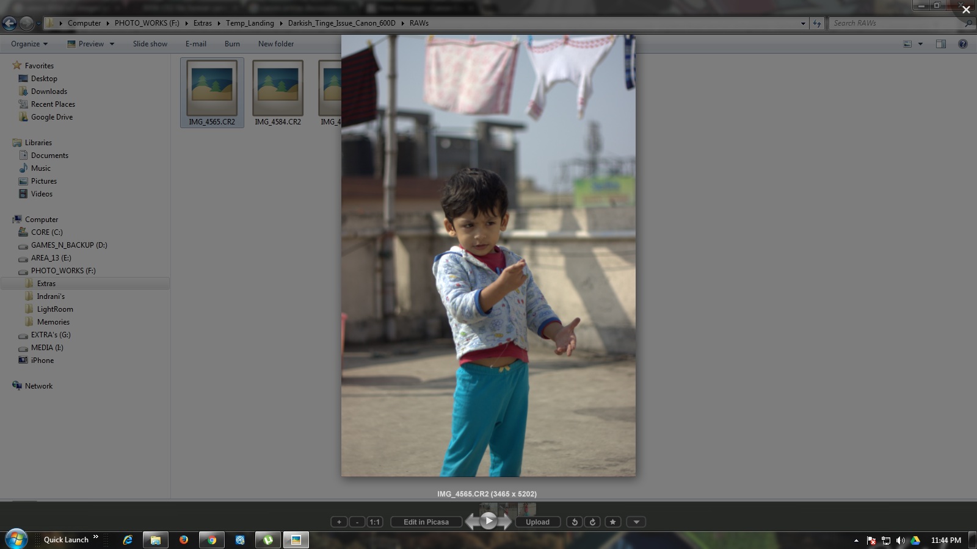Rotate the photo clockwise
The image size is (977, 549).
click(x=592, y=522)
